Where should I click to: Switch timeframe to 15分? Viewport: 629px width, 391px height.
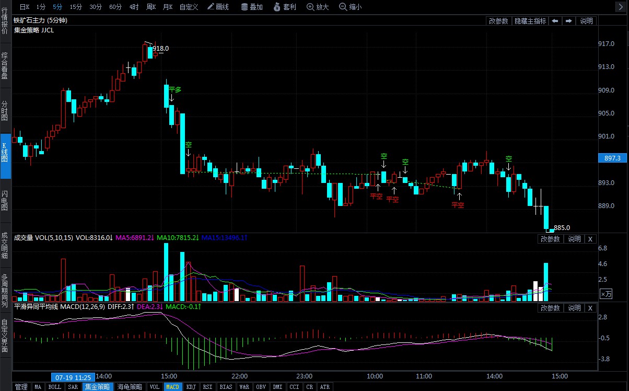[x=76, y=7]
